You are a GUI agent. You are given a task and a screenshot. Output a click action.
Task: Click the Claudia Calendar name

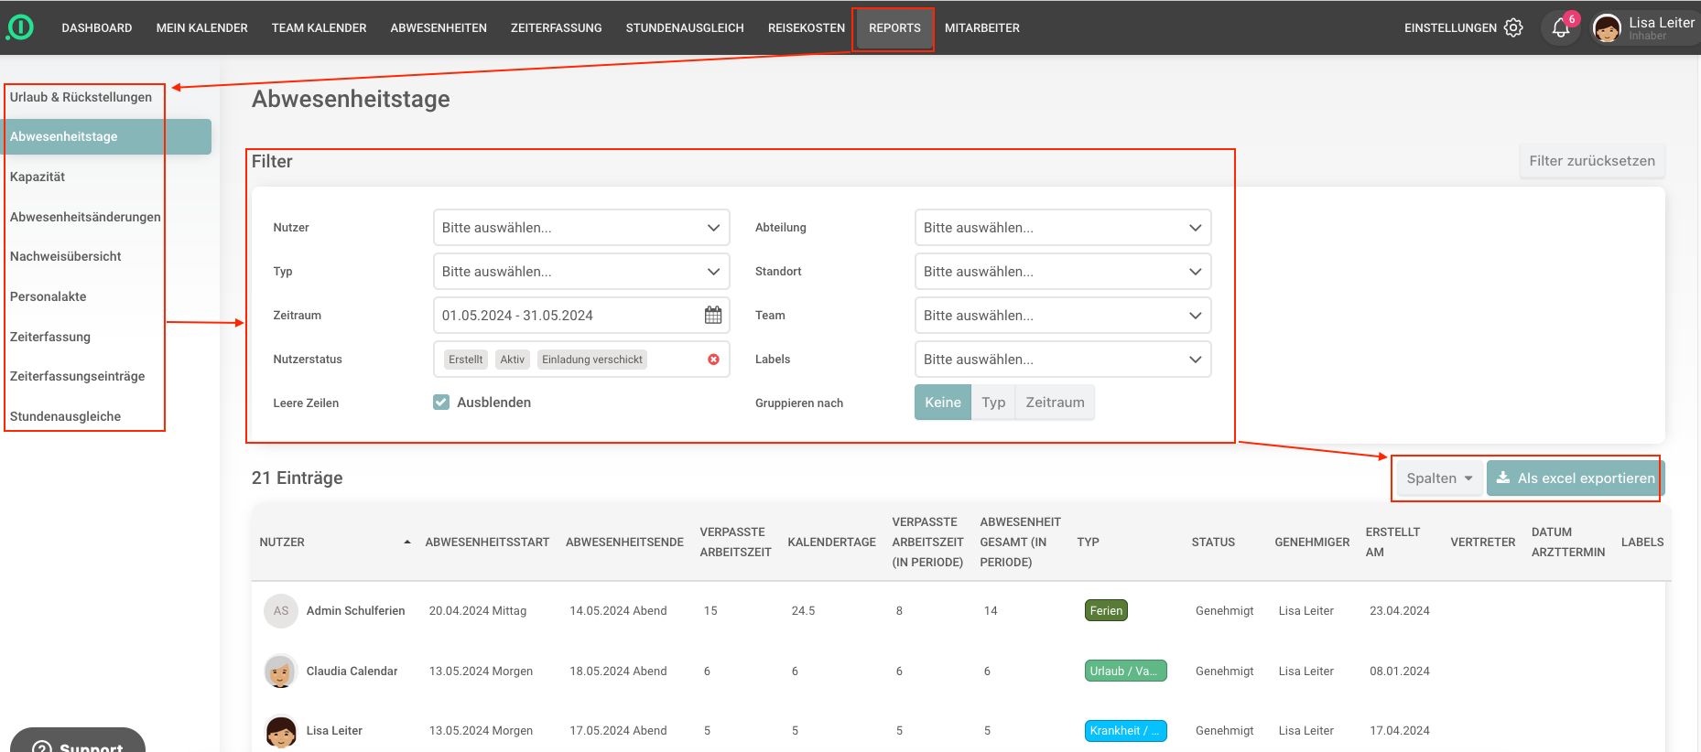[352, 671]
